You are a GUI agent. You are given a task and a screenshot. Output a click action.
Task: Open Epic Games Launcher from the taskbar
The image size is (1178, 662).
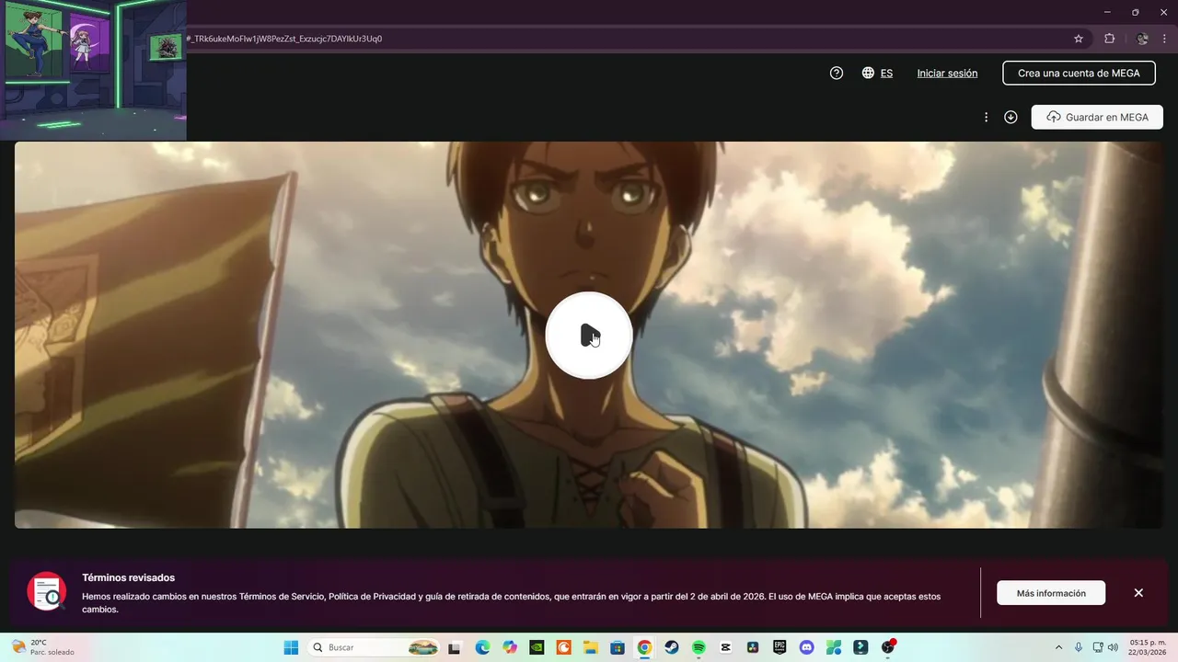[x=780, y=647]
